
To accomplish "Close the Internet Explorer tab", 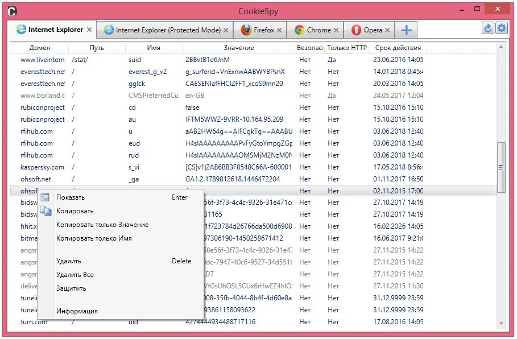I will click(x=89, y=30).
